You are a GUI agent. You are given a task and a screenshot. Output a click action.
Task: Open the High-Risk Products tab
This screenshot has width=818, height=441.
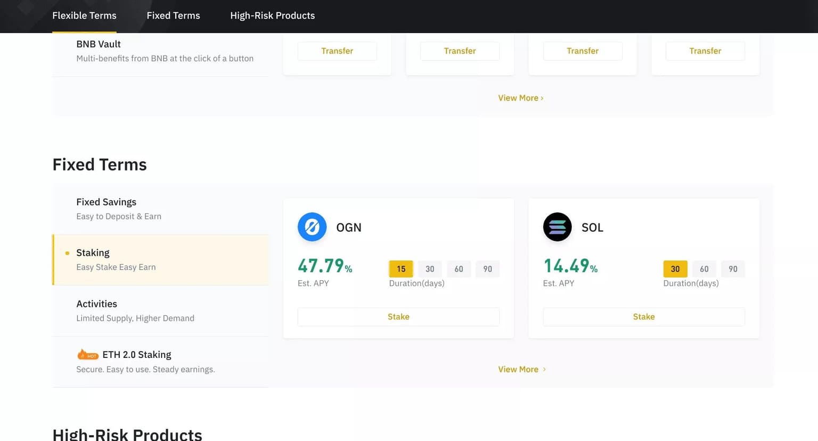click(x=272, y=15)
